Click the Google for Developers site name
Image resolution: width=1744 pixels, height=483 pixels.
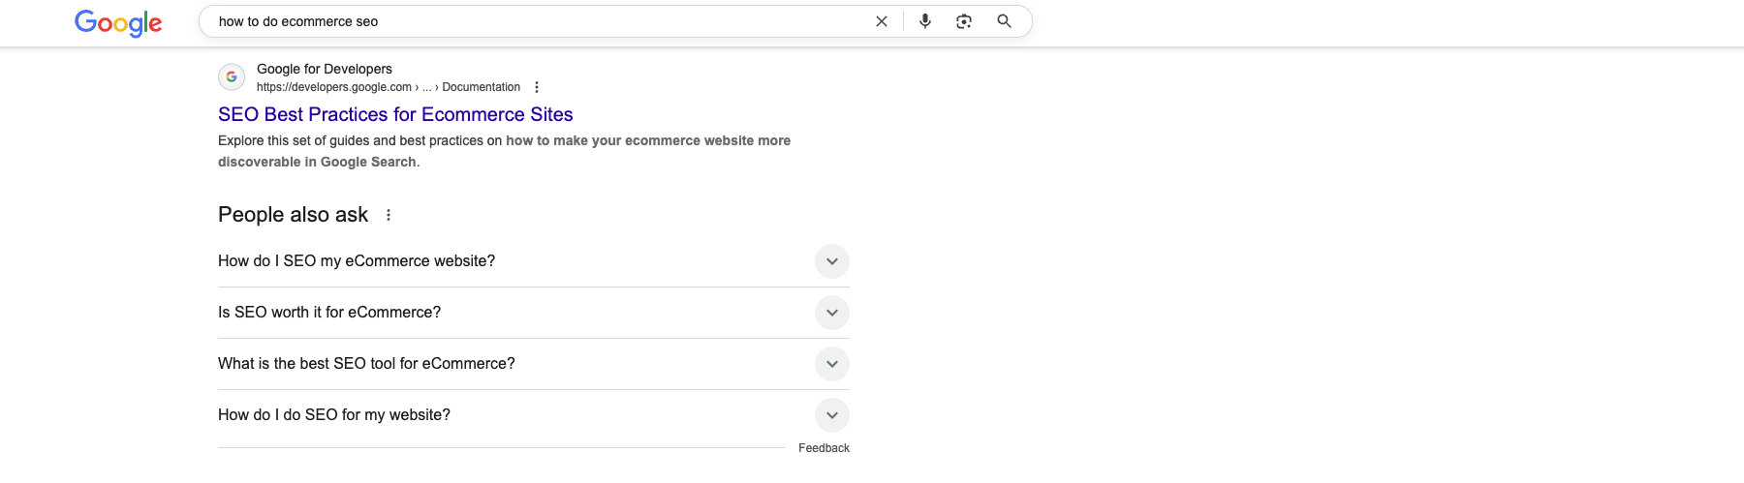325,69
